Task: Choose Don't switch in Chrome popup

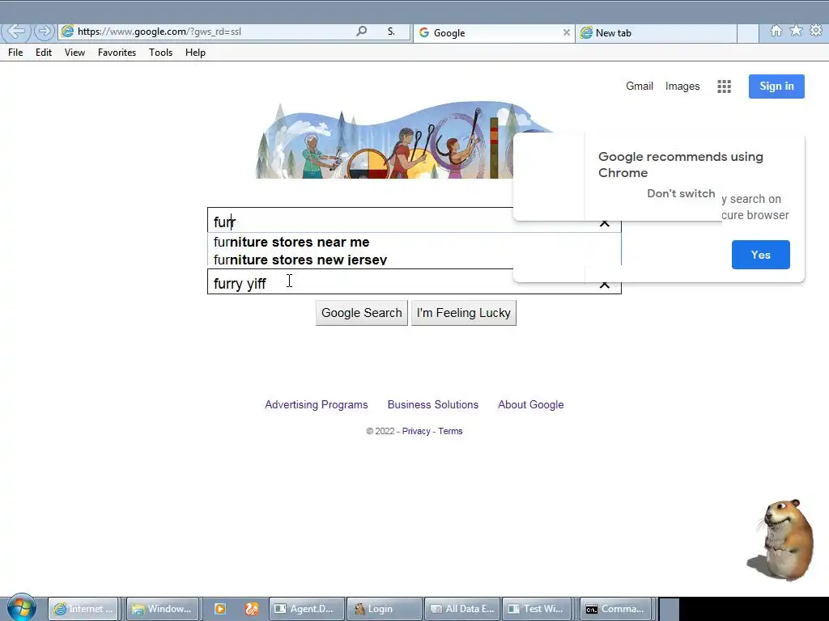Action: 681,193
